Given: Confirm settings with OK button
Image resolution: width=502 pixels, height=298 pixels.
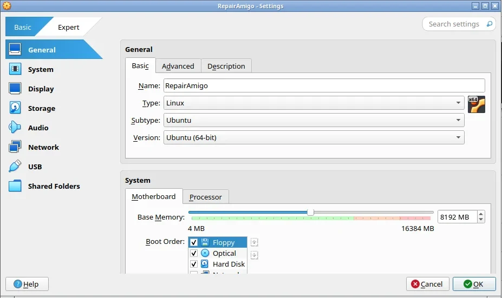Looking at the screenshot, I should click(474, 284).
